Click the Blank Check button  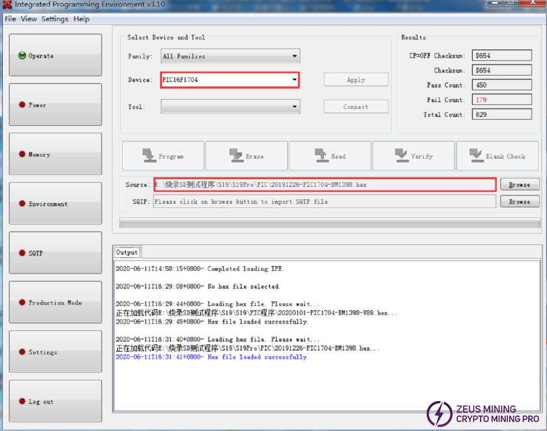click(x=497, y=156)
